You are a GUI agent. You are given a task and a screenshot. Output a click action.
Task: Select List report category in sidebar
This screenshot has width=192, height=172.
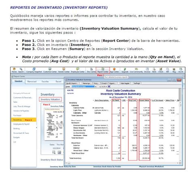[x=15, y=142]
